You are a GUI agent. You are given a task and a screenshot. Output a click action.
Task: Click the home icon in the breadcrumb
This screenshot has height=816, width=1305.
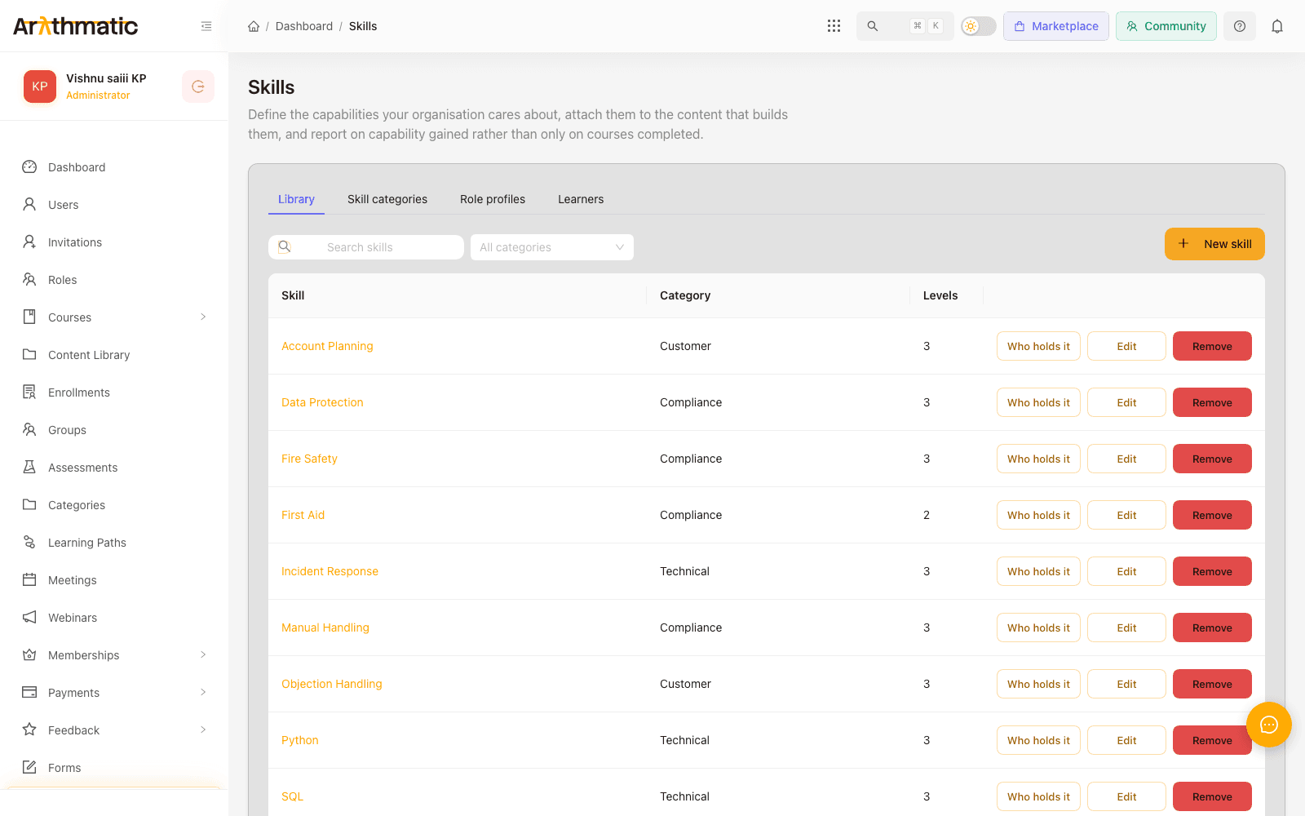tap(254, 26)
